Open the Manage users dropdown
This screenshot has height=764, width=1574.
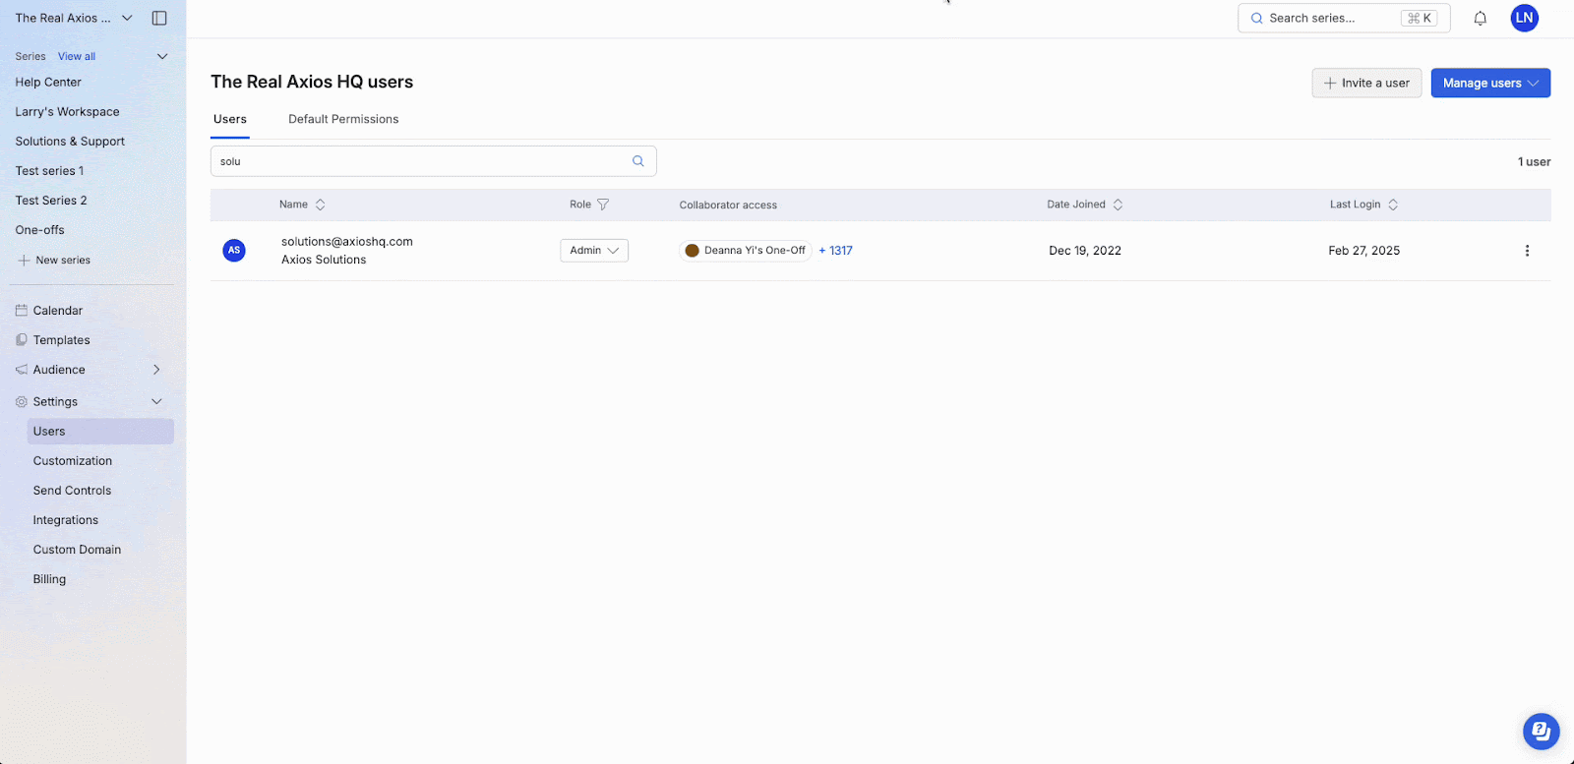pyautogui.click(x=1490, y=83)
